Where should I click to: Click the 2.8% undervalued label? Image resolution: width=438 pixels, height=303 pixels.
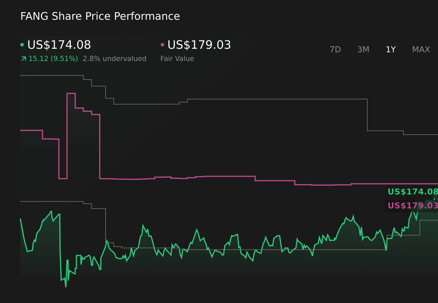tap(114, 58)
